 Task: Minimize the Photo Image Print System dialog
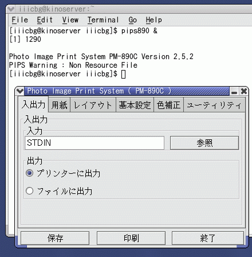234,91
